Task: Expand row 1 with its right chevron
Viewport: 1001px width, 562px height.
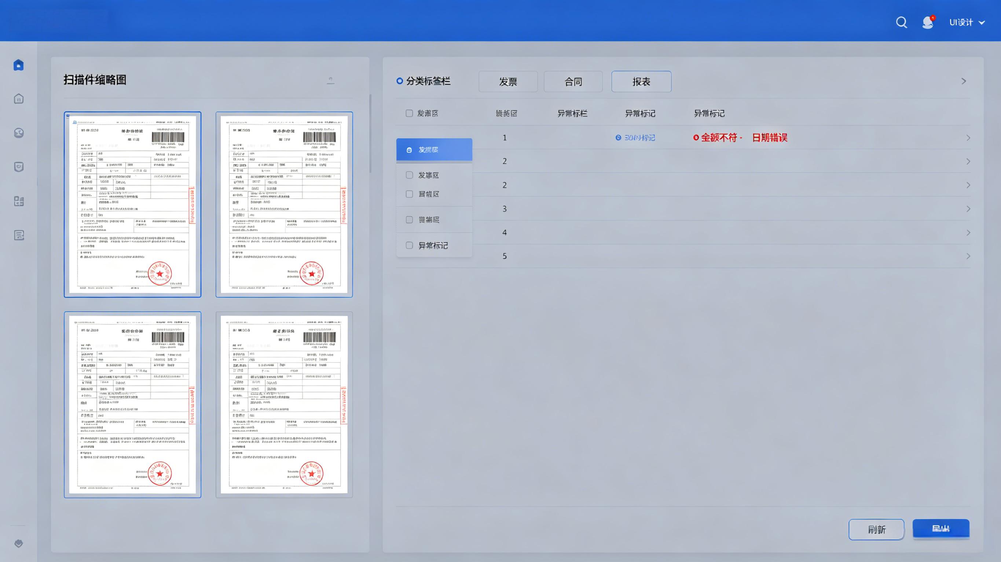Action: point(968,138)
